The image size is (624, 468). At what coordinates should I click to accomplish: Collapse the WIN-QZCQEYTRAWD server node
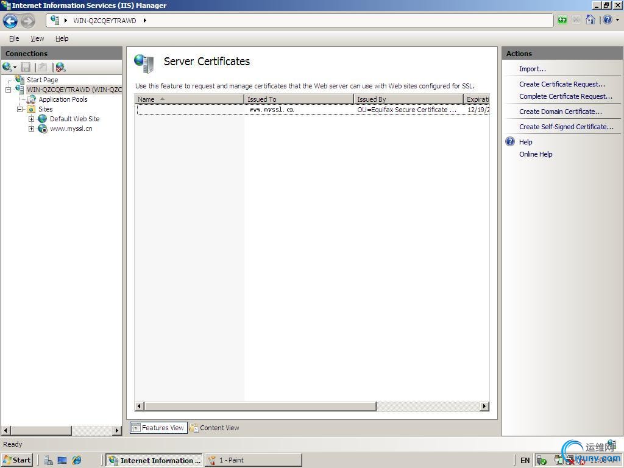click(x=8, y=90)
